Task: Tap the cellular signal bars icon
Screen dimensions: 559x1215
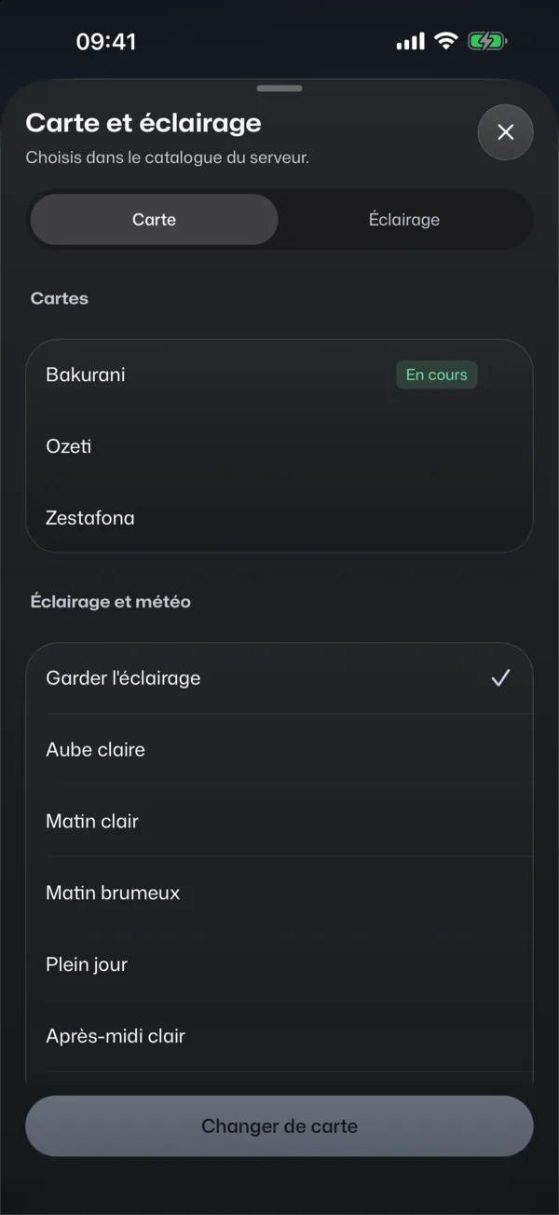Action: [x=410, y=42]
